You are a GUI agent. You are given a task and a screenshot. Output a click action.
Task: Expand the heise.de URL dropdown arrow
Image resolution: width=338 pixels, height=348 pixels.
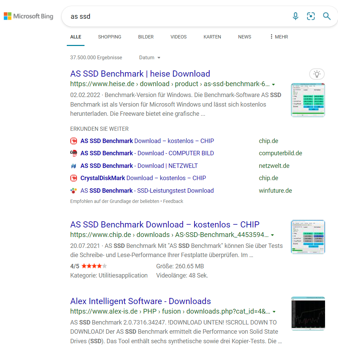[274, 84]
